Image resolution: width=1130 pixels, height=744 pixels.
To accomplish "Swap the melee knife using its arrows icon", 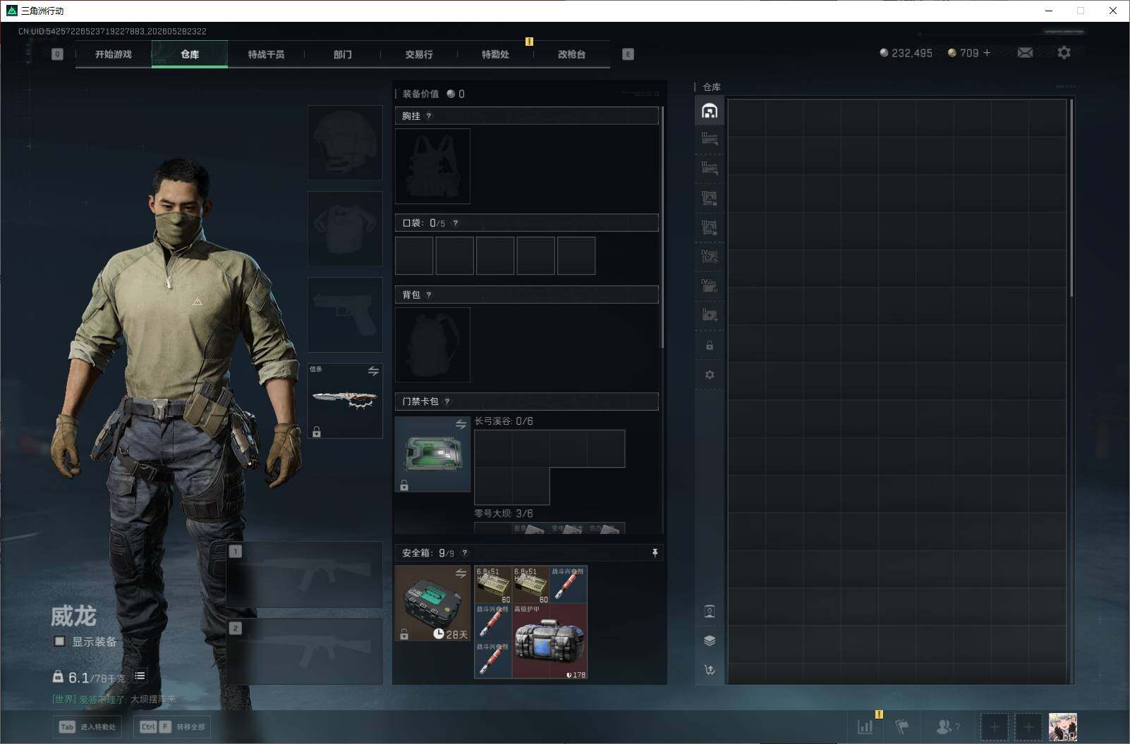I will coord(373,371).
